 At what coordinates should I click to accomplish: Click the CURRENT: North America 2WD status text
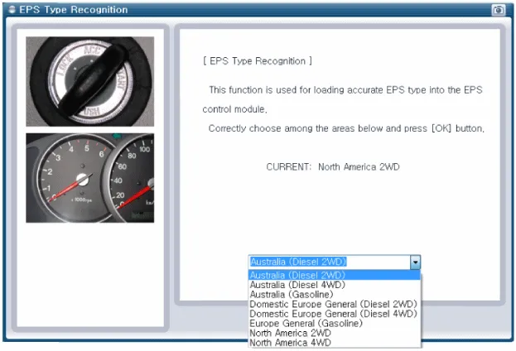coord(333,166)
